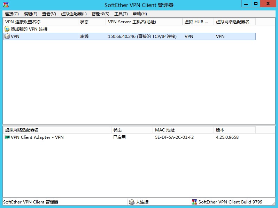This screenshot has height=208, width=278.
Task: Sort by 状态 column in connection list
Action: (x=92, y=22)
